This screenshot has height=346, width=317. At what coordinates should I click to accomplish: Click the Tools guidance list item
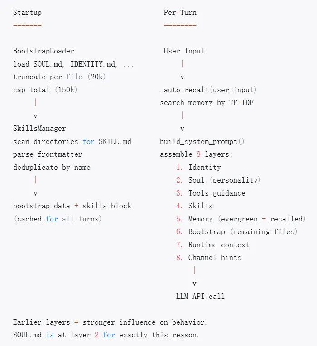211,193
